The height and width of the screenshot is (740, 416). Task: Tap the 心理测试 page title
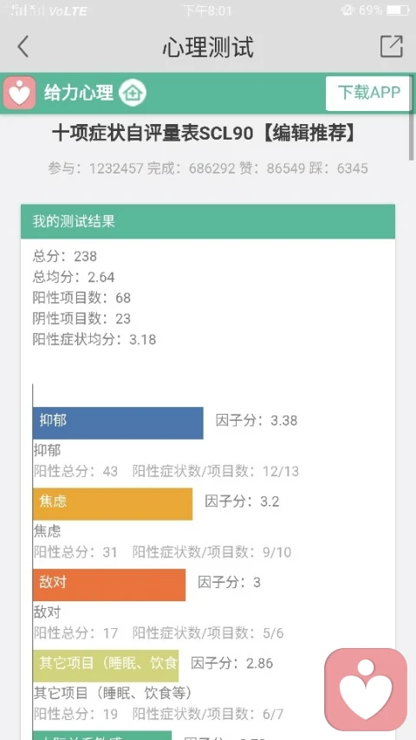208,47
